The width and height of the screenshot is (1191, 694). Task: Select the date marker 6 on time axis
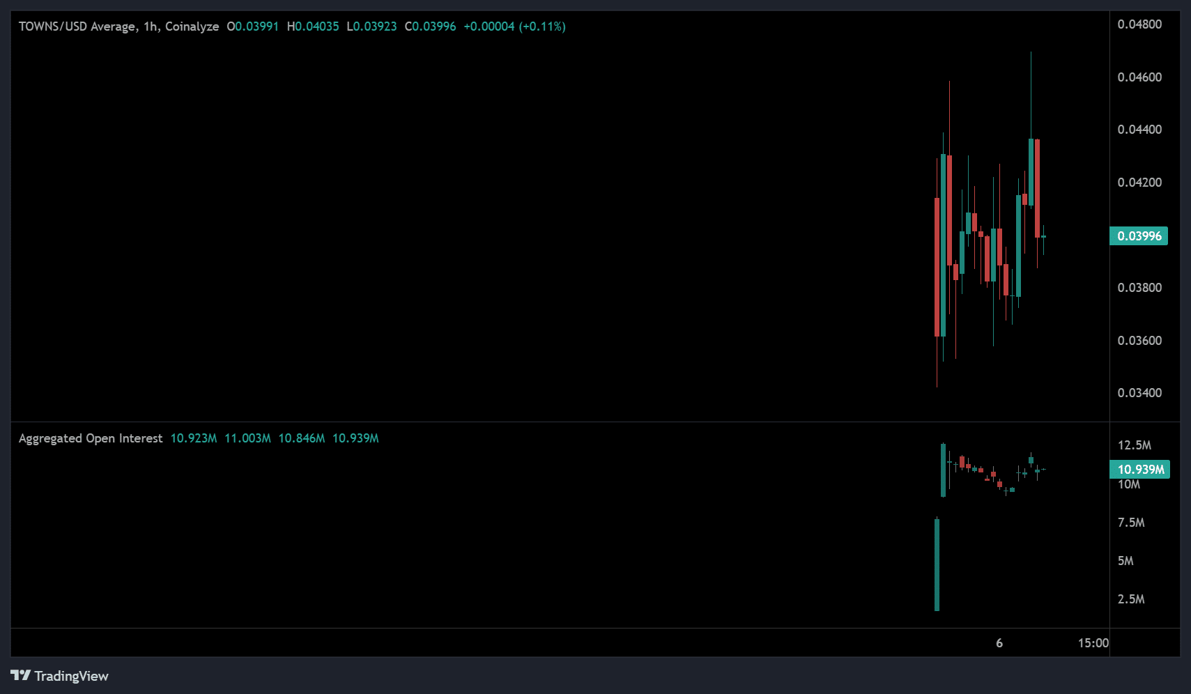pyautogui.click(x=999, y=643)
